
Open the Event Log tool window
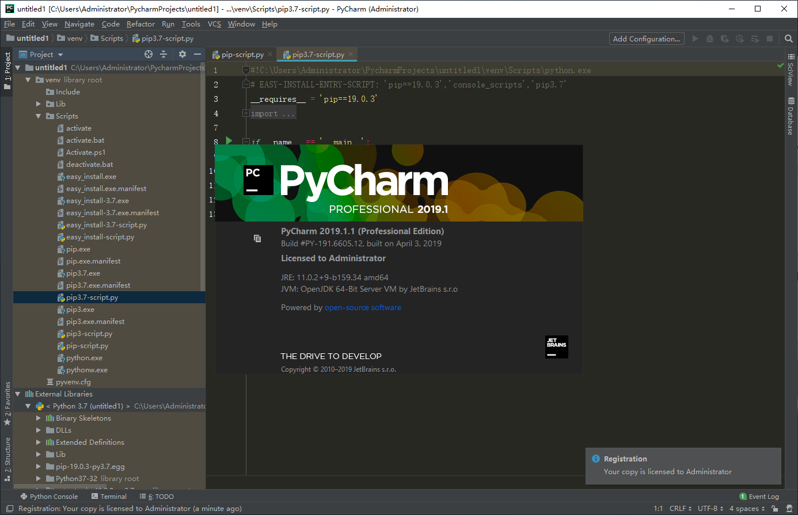[x=759, y=497]
